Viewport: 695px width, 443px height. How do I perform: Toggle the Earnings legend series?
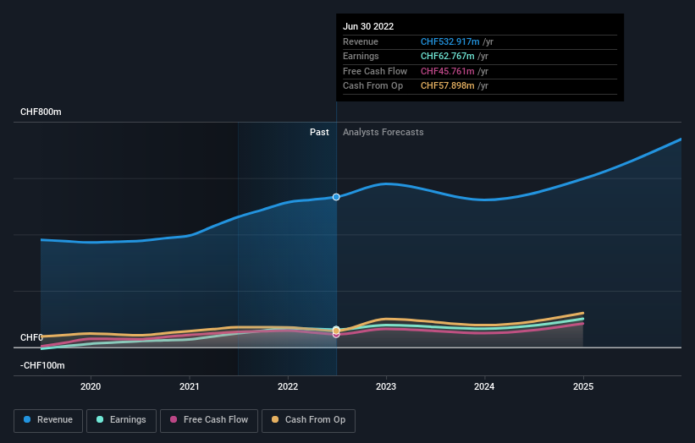pyautogui.click(x=121, y=420)
